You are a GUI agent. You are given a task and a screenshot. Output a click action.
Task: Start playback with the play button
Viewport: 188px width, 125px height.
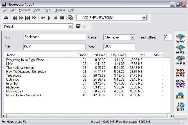click(x=49, y=18)
